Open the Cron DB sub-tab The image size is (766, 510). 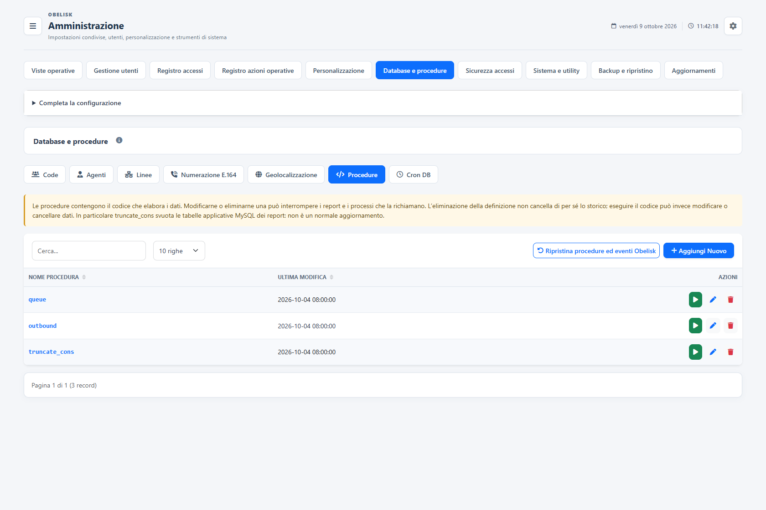(x=414, y=174)
